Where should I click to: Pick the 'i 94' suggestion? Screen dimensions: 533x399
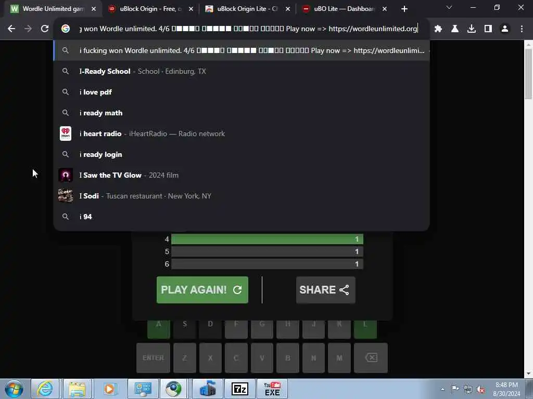pyautogui.click(x=242, y=217)
